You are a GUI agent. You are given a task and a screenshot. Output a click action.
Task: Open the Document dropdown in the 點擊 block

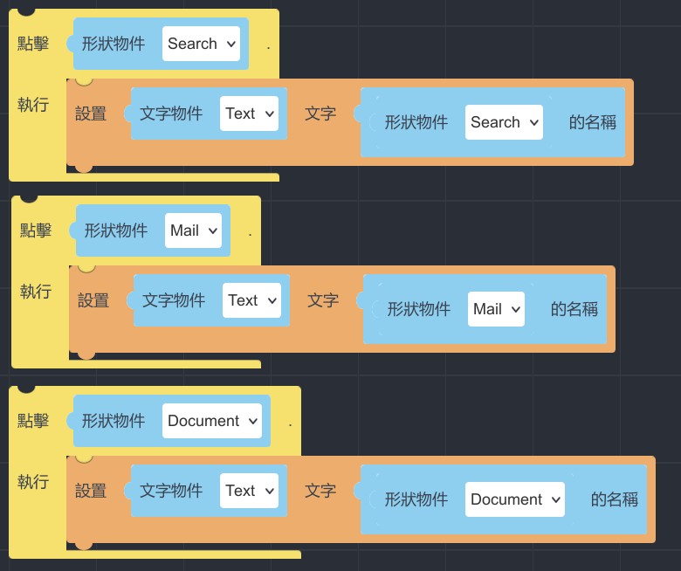212,421
